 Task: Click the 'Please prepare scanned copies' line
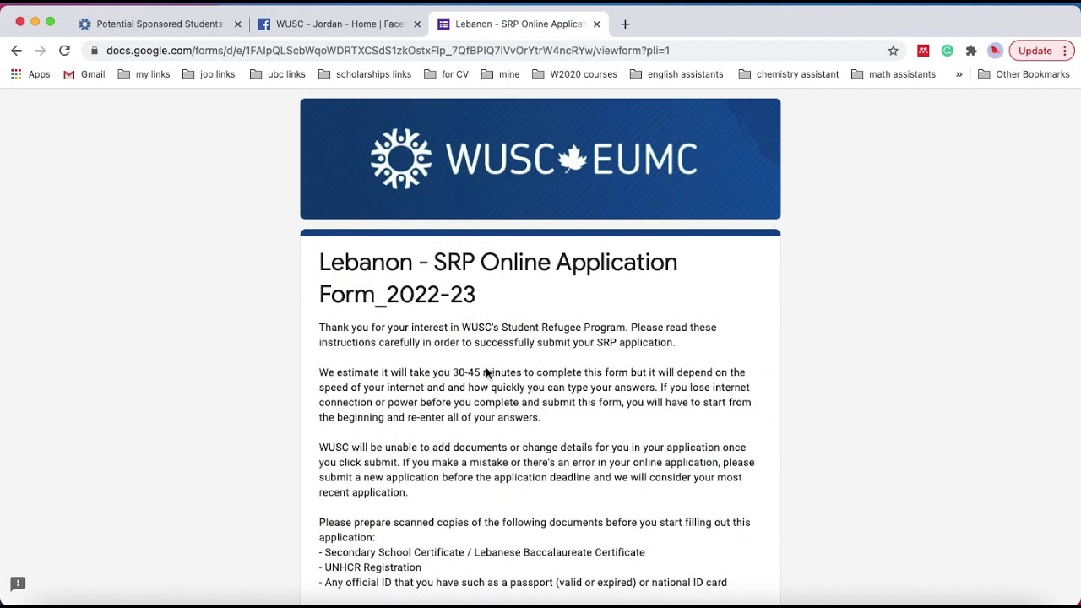535,530
